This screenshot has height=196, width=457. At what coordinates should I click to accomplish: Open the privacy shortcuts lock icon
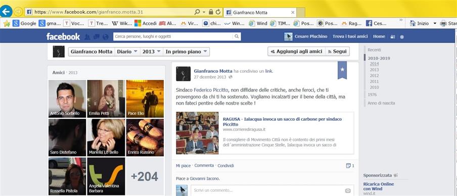(393, 37)
